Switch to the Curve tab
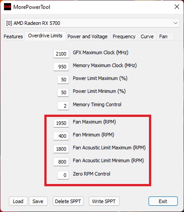184x212 pixels. pyautogui.click(x=147, y=36)
